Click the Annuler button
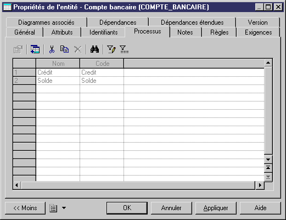The width and height of the screenshot is (286, 220). 171,208
